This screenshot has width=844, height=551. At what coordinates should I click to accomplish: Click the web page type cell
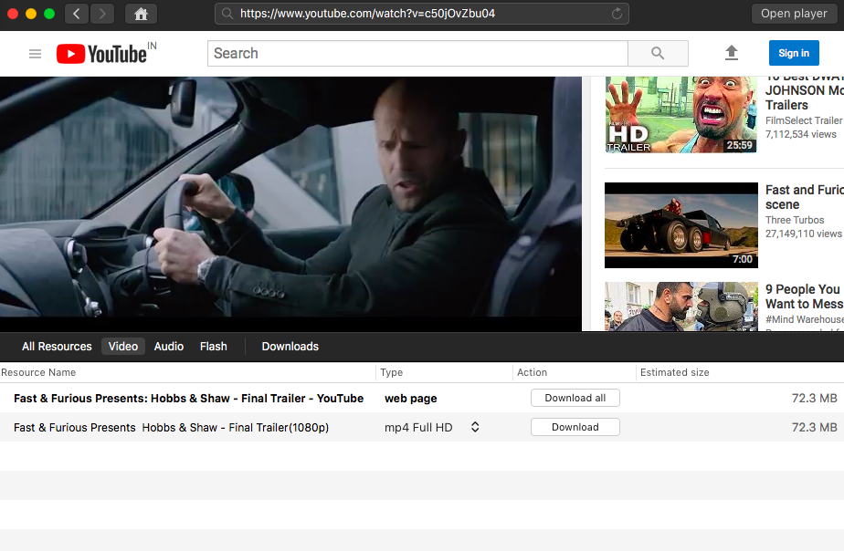[411, 399]
